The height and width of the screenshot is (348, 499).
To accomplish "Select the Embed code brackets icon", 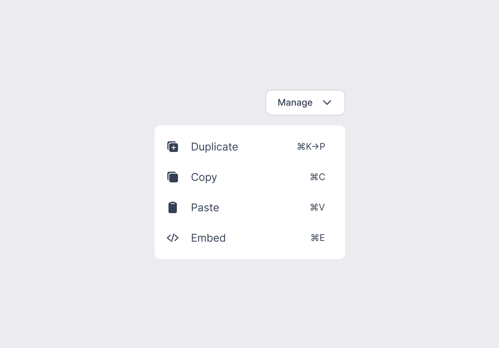I will 173,238.
